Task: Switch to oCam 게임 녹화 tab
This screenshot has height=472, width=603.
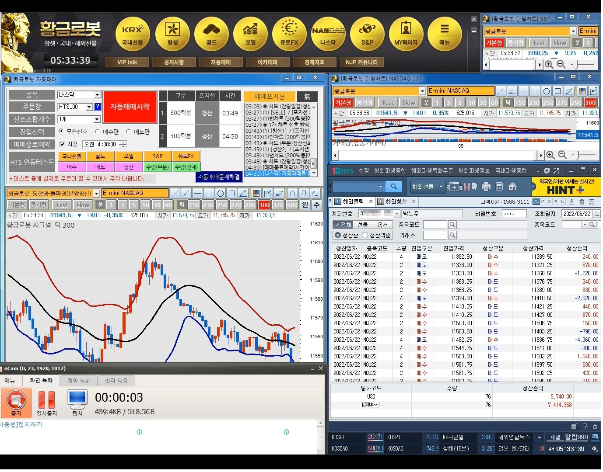Action: tap(79, 381)
